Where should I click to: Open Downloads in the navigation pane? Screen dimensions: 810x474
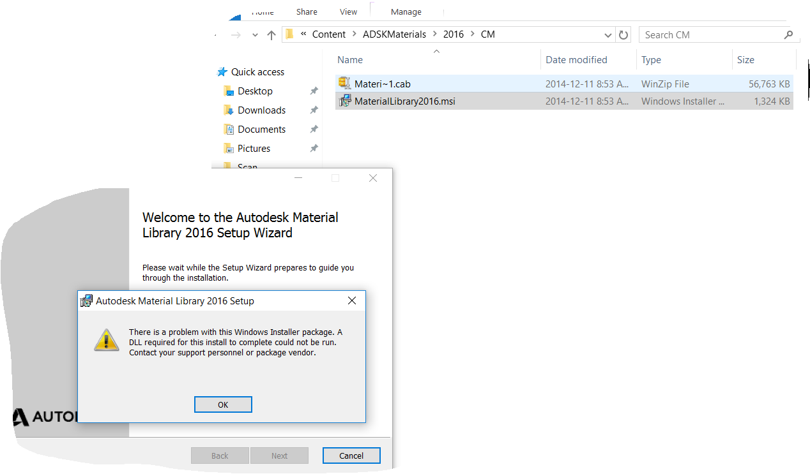coord(261,110)
